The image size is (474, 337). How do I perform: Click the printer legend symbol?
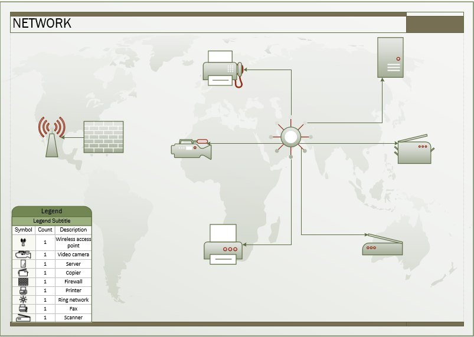(x=23, y=290)
